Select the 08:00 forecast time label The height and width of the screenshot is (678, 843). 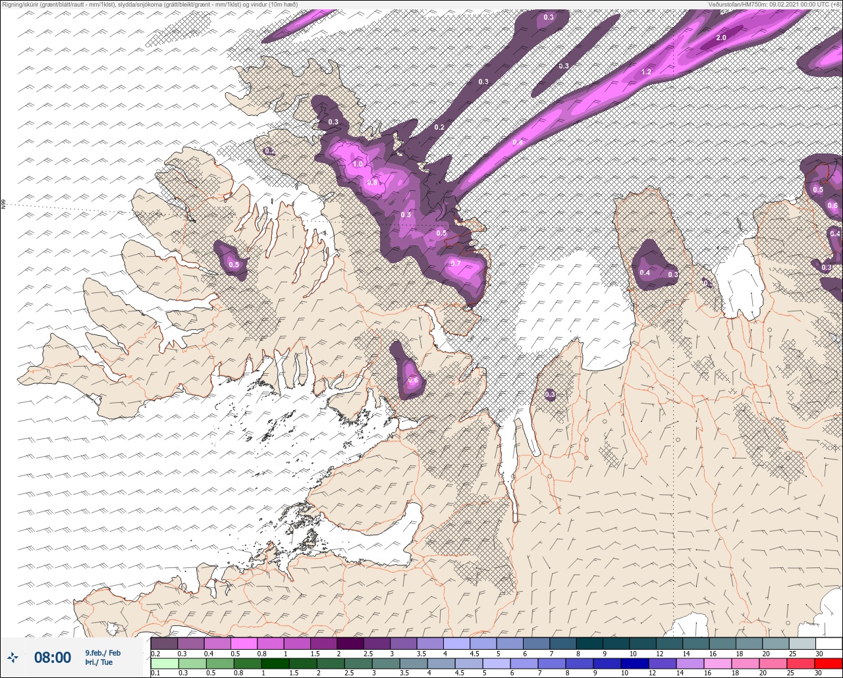pos(53,657)
